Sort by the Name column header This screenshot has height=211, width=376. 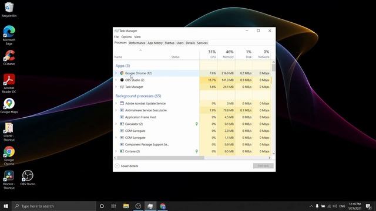[x=142, y=55]
